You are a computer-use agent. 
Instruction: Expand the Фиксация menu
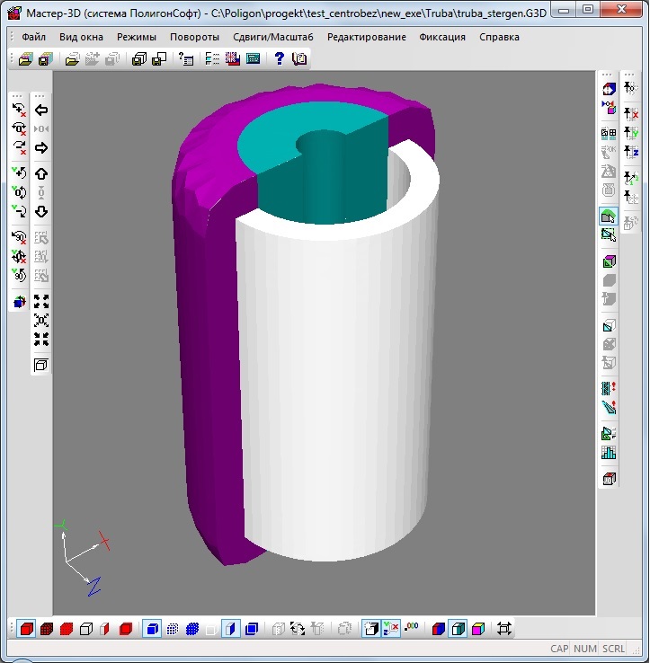point(442,38)
